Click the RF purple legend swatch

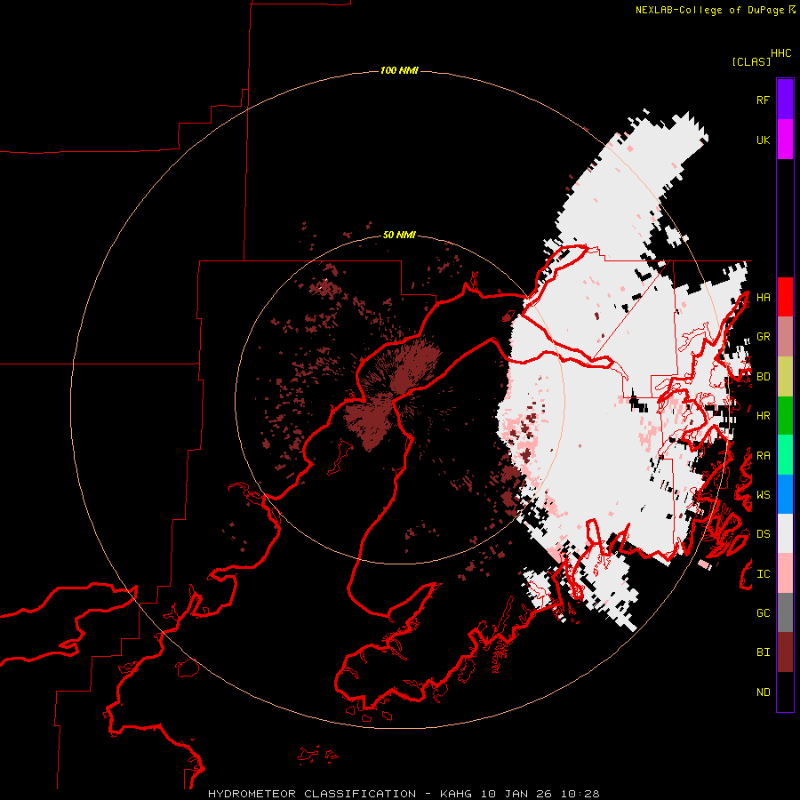click(x=785, y=100)
